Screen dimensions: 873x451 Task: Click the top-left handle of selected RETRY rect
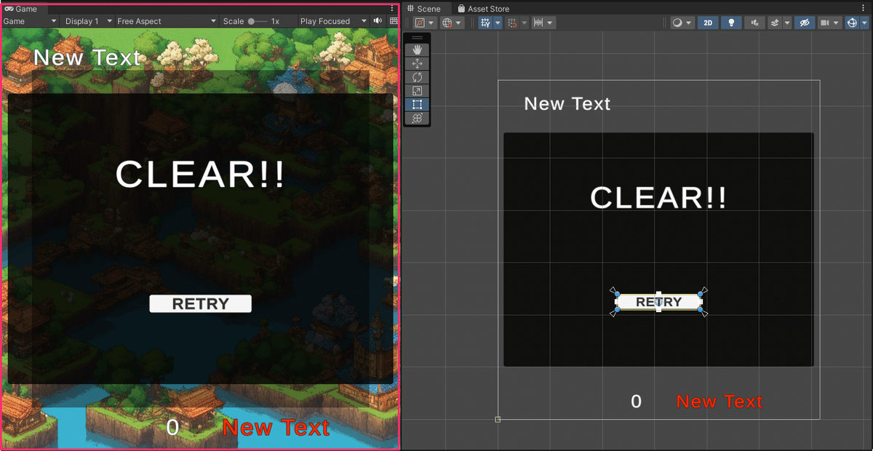617,294
